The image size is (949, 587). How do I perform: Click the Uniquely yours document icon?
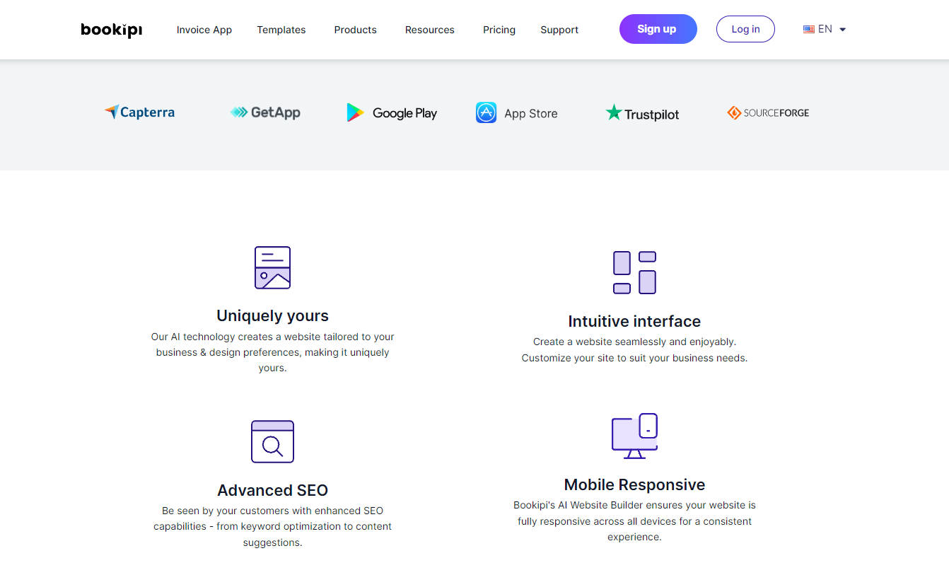tap(272, 267)
